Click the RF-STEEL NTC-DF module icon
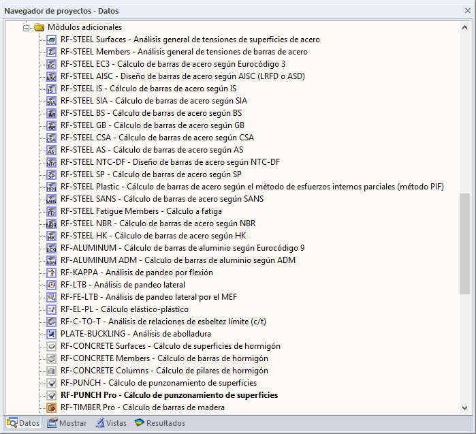This screenshot has height=434, width=476. [51, 162]
